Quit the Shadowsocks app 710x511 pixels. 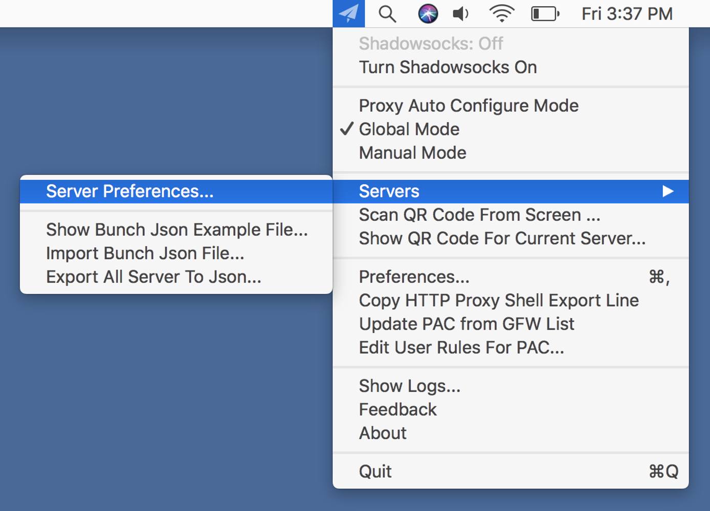point(375,471)
